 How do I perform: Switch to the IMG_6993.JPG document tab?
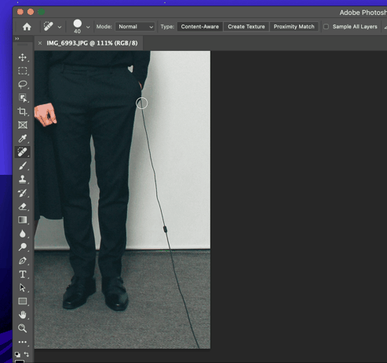click(x=92, y=43)
